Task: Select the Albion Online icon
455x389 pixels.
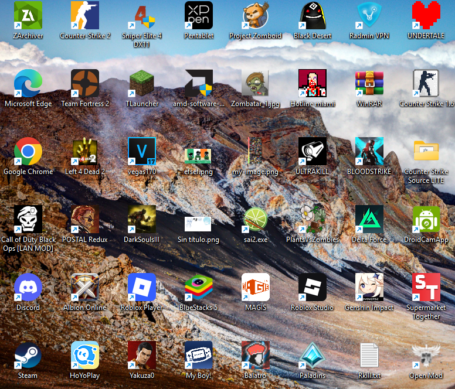Action: click(x=85, y=286)
